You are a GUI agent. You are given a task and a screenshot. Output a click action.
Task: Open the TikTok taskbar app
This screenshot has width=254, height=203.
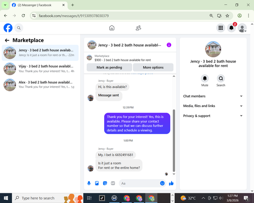click(102, 198)
